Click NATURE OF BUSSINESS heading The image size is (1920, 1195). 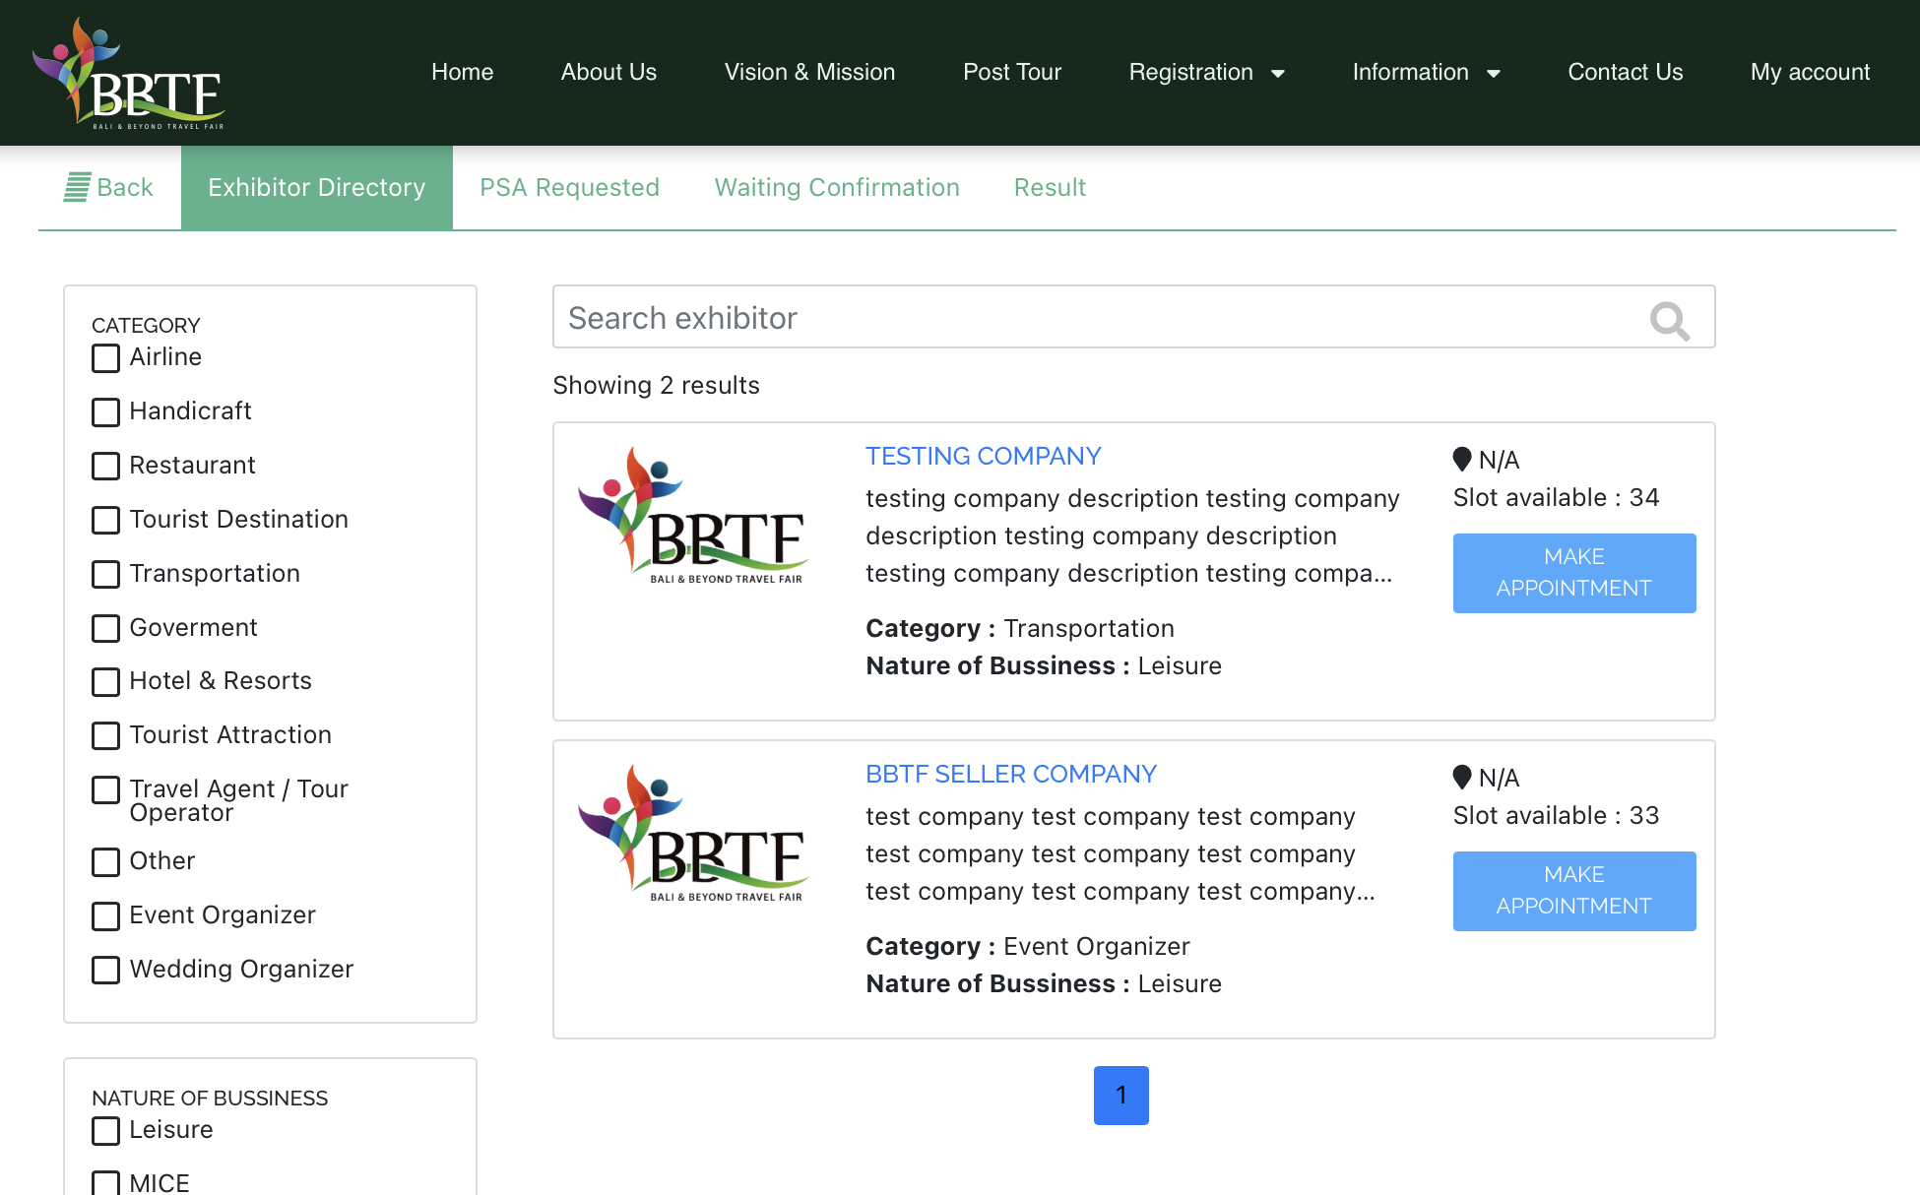[210, 1098]
